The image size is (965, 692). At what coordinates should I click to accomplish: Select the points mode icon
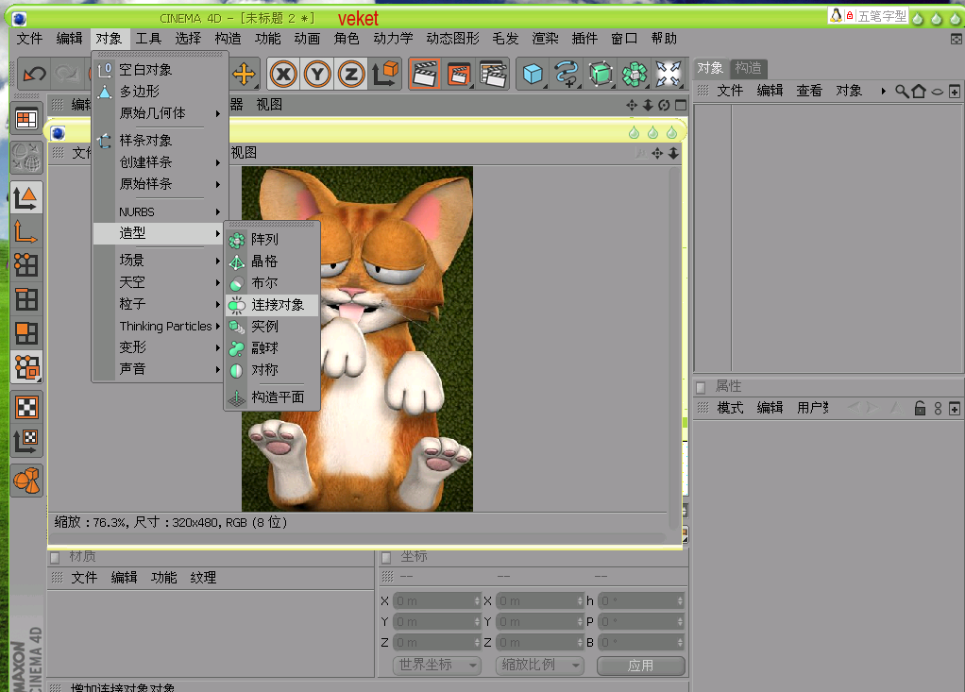[26, 265]
